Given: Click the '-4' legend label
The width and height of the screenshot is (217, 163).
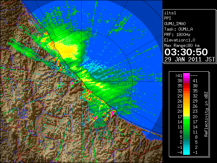Looking at the screenshot, I should 180,152.
